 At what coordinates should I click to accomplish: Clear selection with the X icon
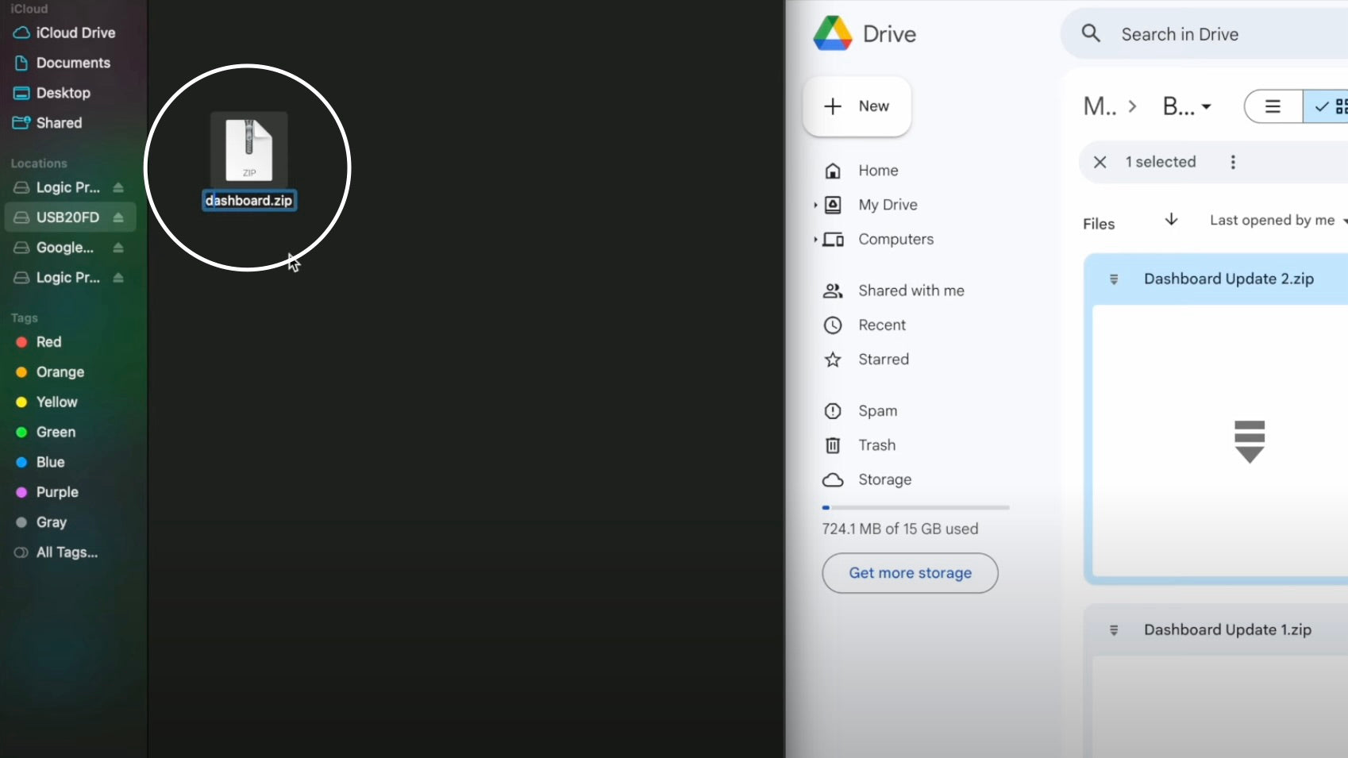[x=1100, y=162]
